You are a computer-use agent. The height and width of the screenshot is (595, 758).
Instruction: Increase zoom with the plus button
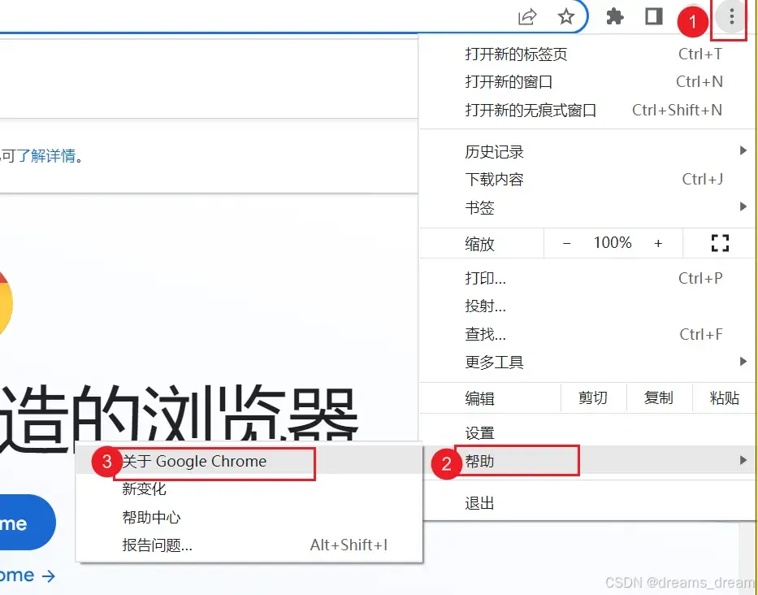(x=658, y=243)
